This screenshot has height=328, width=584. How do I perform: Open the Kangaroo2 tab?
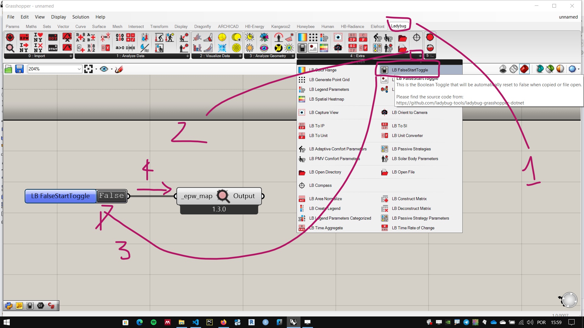(280, 26)
